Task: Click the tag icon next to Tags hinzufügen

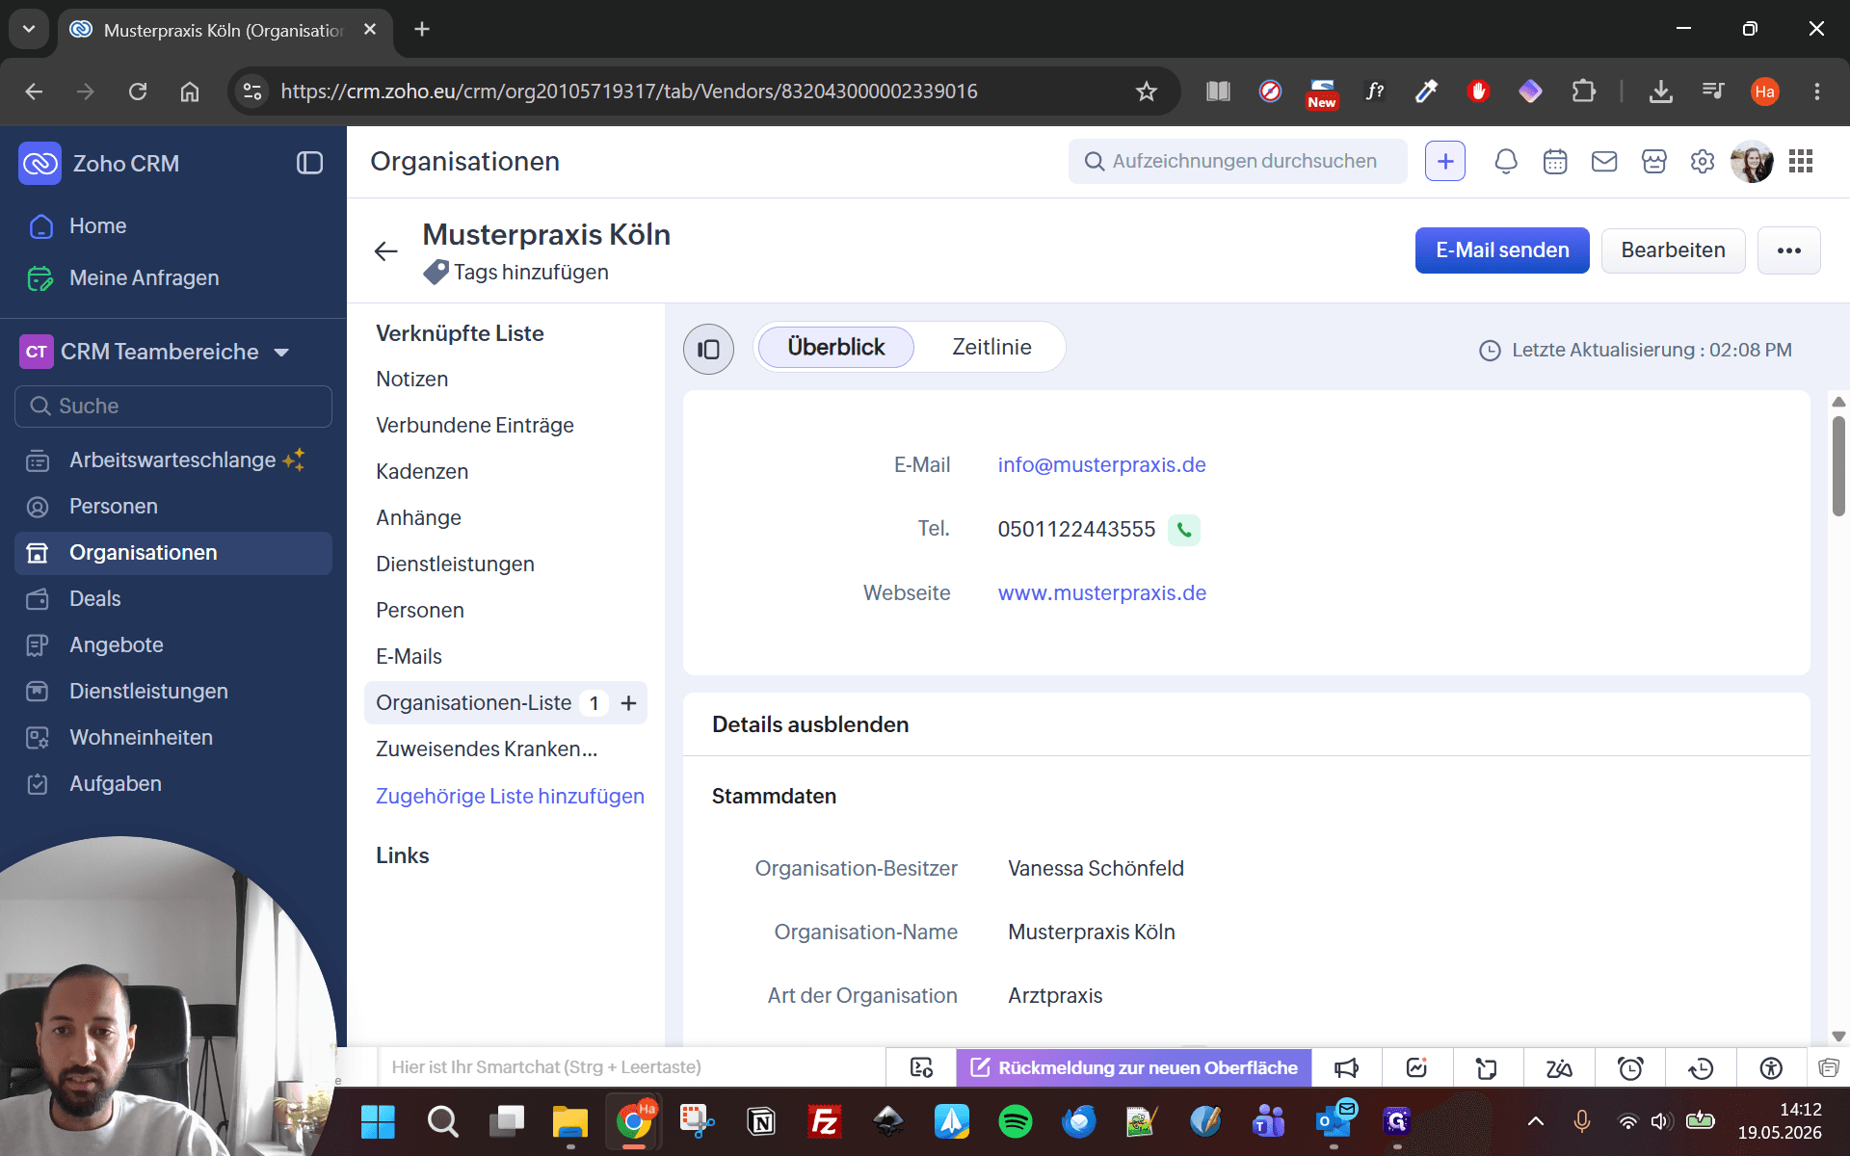Action: 436,273
